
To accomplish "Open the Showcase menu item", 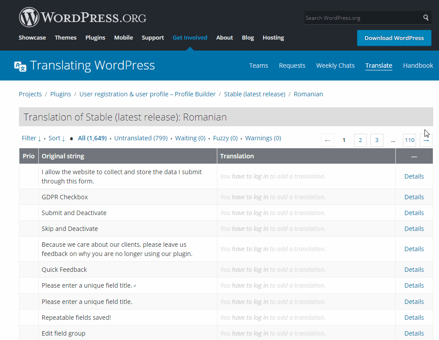I will (32, 37).
